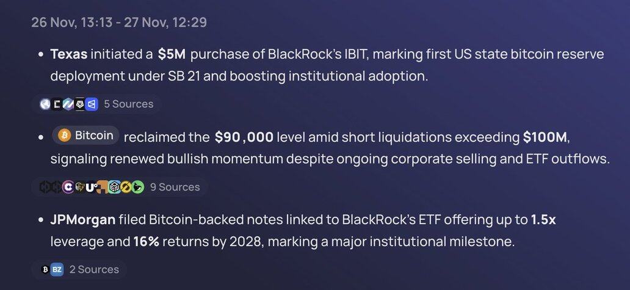This screenshot has width=630, height=290.
Task: Click the 26 Nov – 27 Nov date range
Action: click(119, 23)
